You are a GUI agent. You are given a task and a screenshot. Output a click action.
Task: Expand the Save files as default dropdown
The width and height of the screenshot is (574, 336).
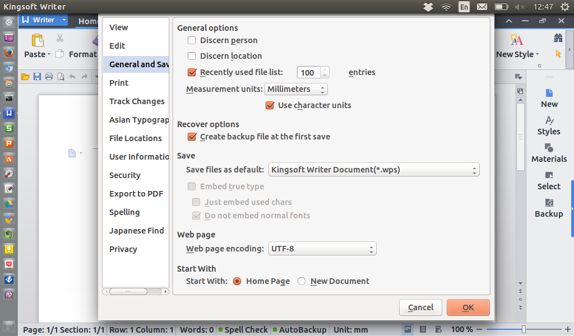[374, 170]
